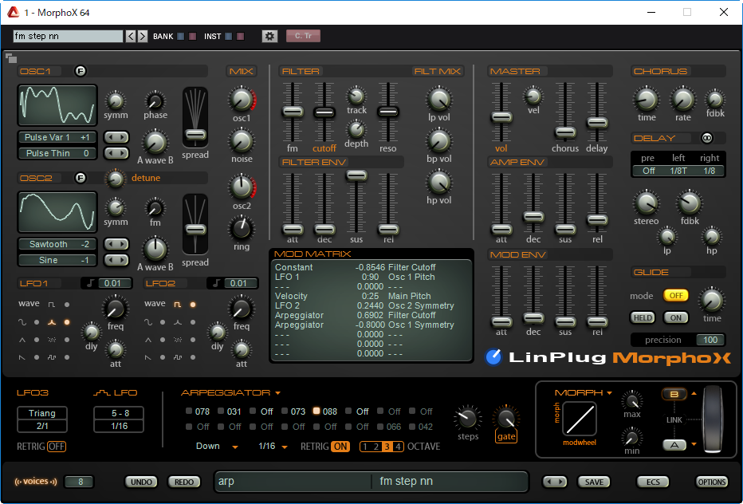Select LFO1 triangle wave shape
This screenshot has height=504, width=743.
coord(22,340)
